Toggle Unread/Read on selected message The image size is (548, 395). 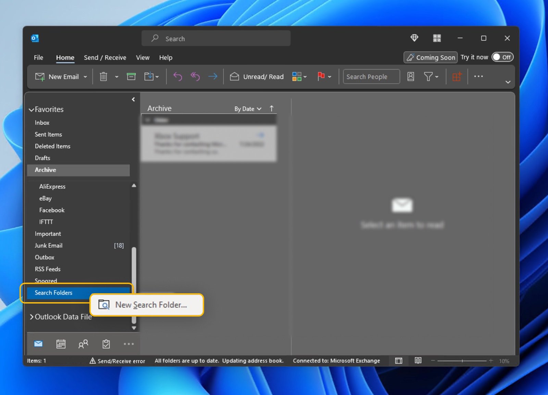[257, 76]
